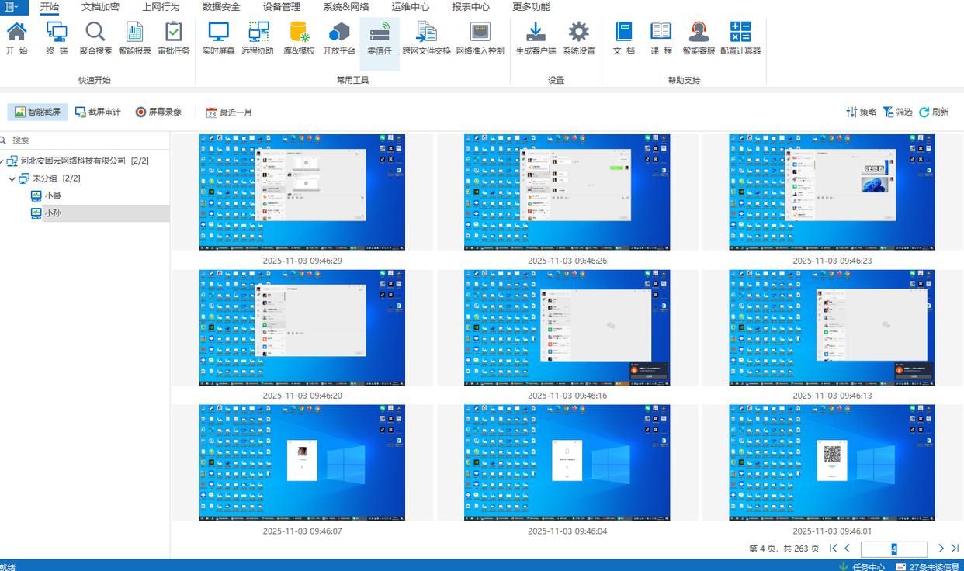Open the 配置计算器 configuration calculator
964x571 pixels.
click(740, 37)
